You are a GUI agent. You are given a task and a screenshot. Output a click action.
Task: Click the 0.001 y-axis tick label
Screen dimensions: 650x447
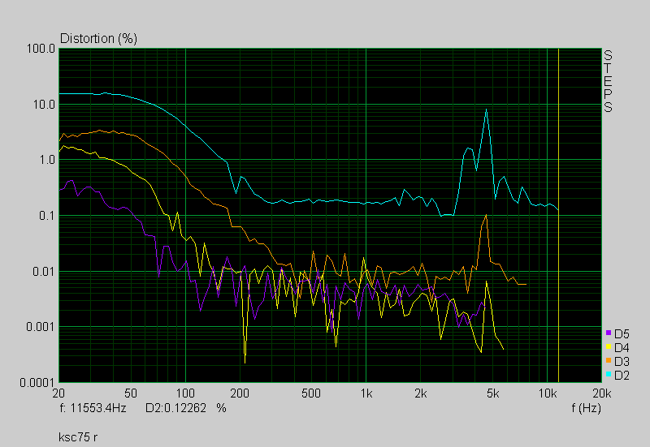(x=41, y=327)
